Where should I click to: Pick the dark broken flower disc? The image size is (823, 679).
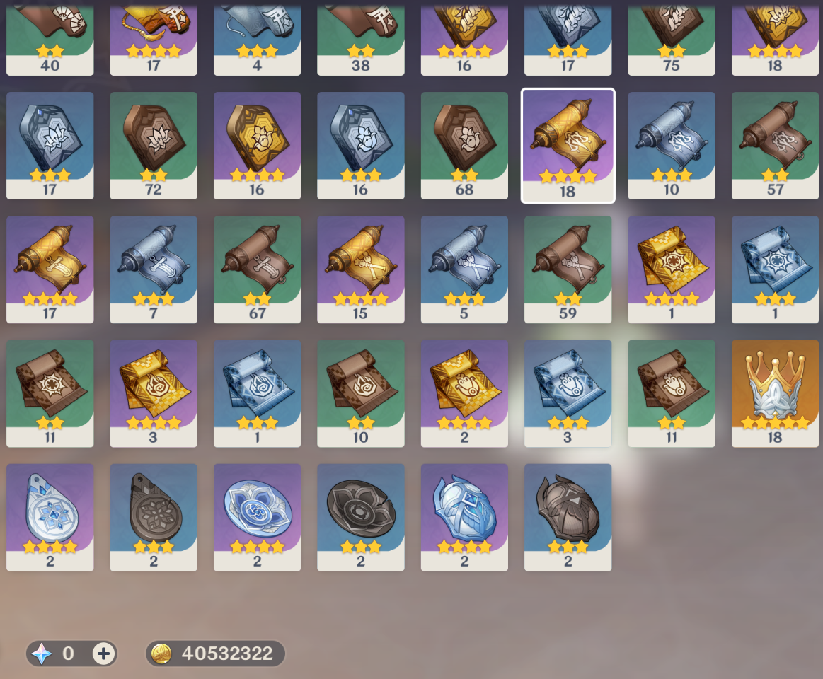pos(361,517)
